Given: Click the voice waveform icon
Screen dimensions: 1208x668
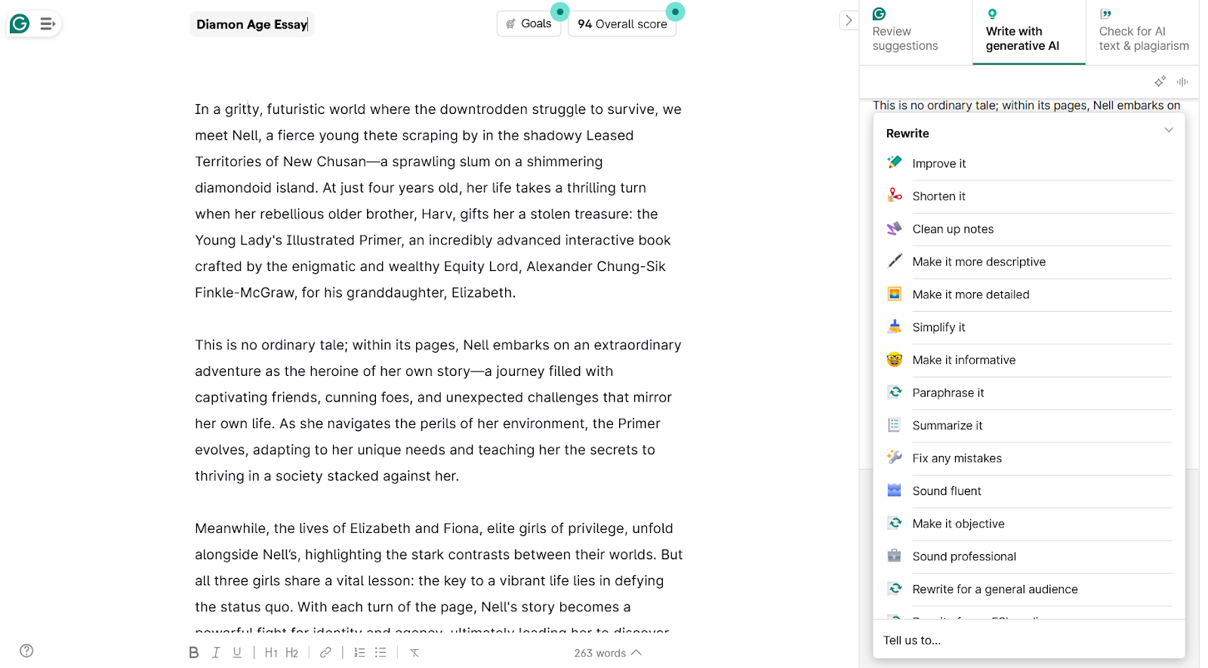Looking at the screenshot, I should click(1182, 82).
